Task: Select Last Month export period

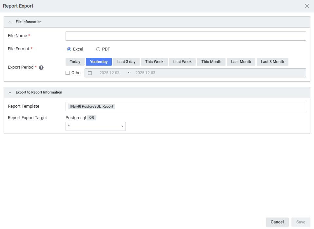Action: pos(241,62)
